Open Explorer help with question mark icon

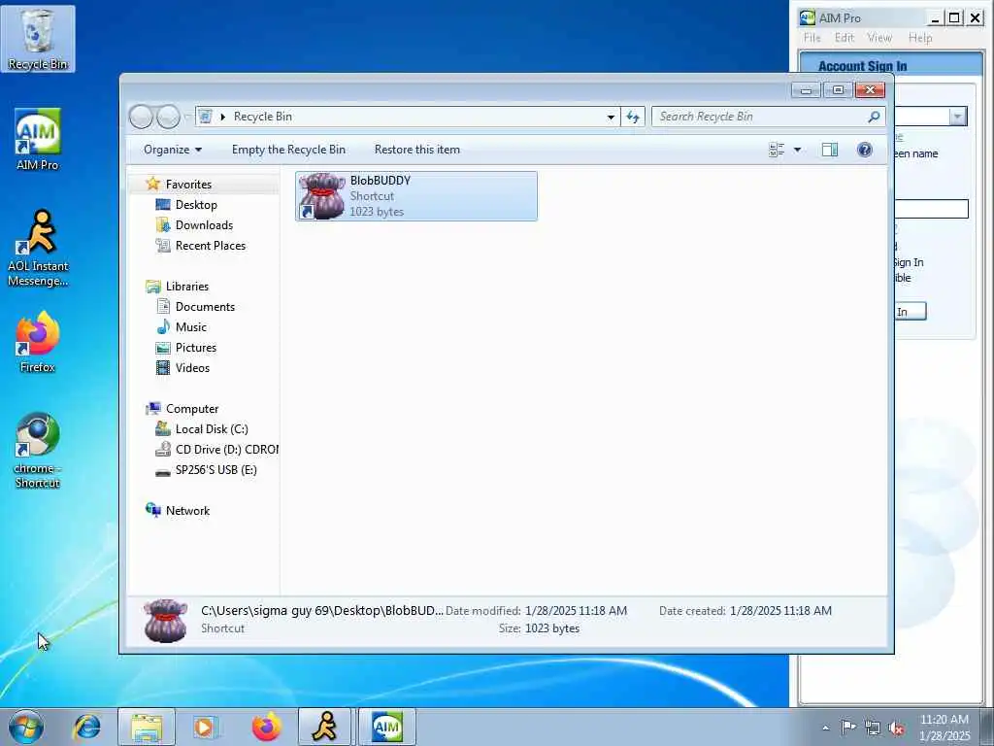tap(865, 150)
